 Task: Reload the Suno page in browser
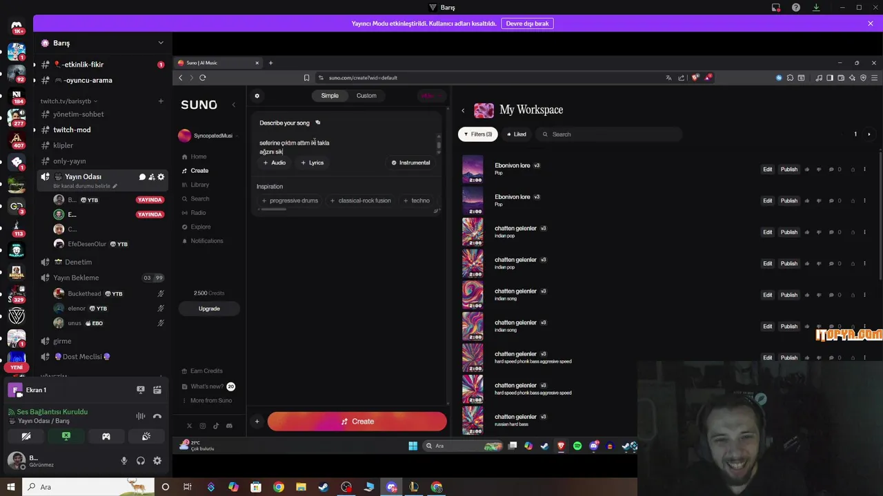(x=203, y=78)
